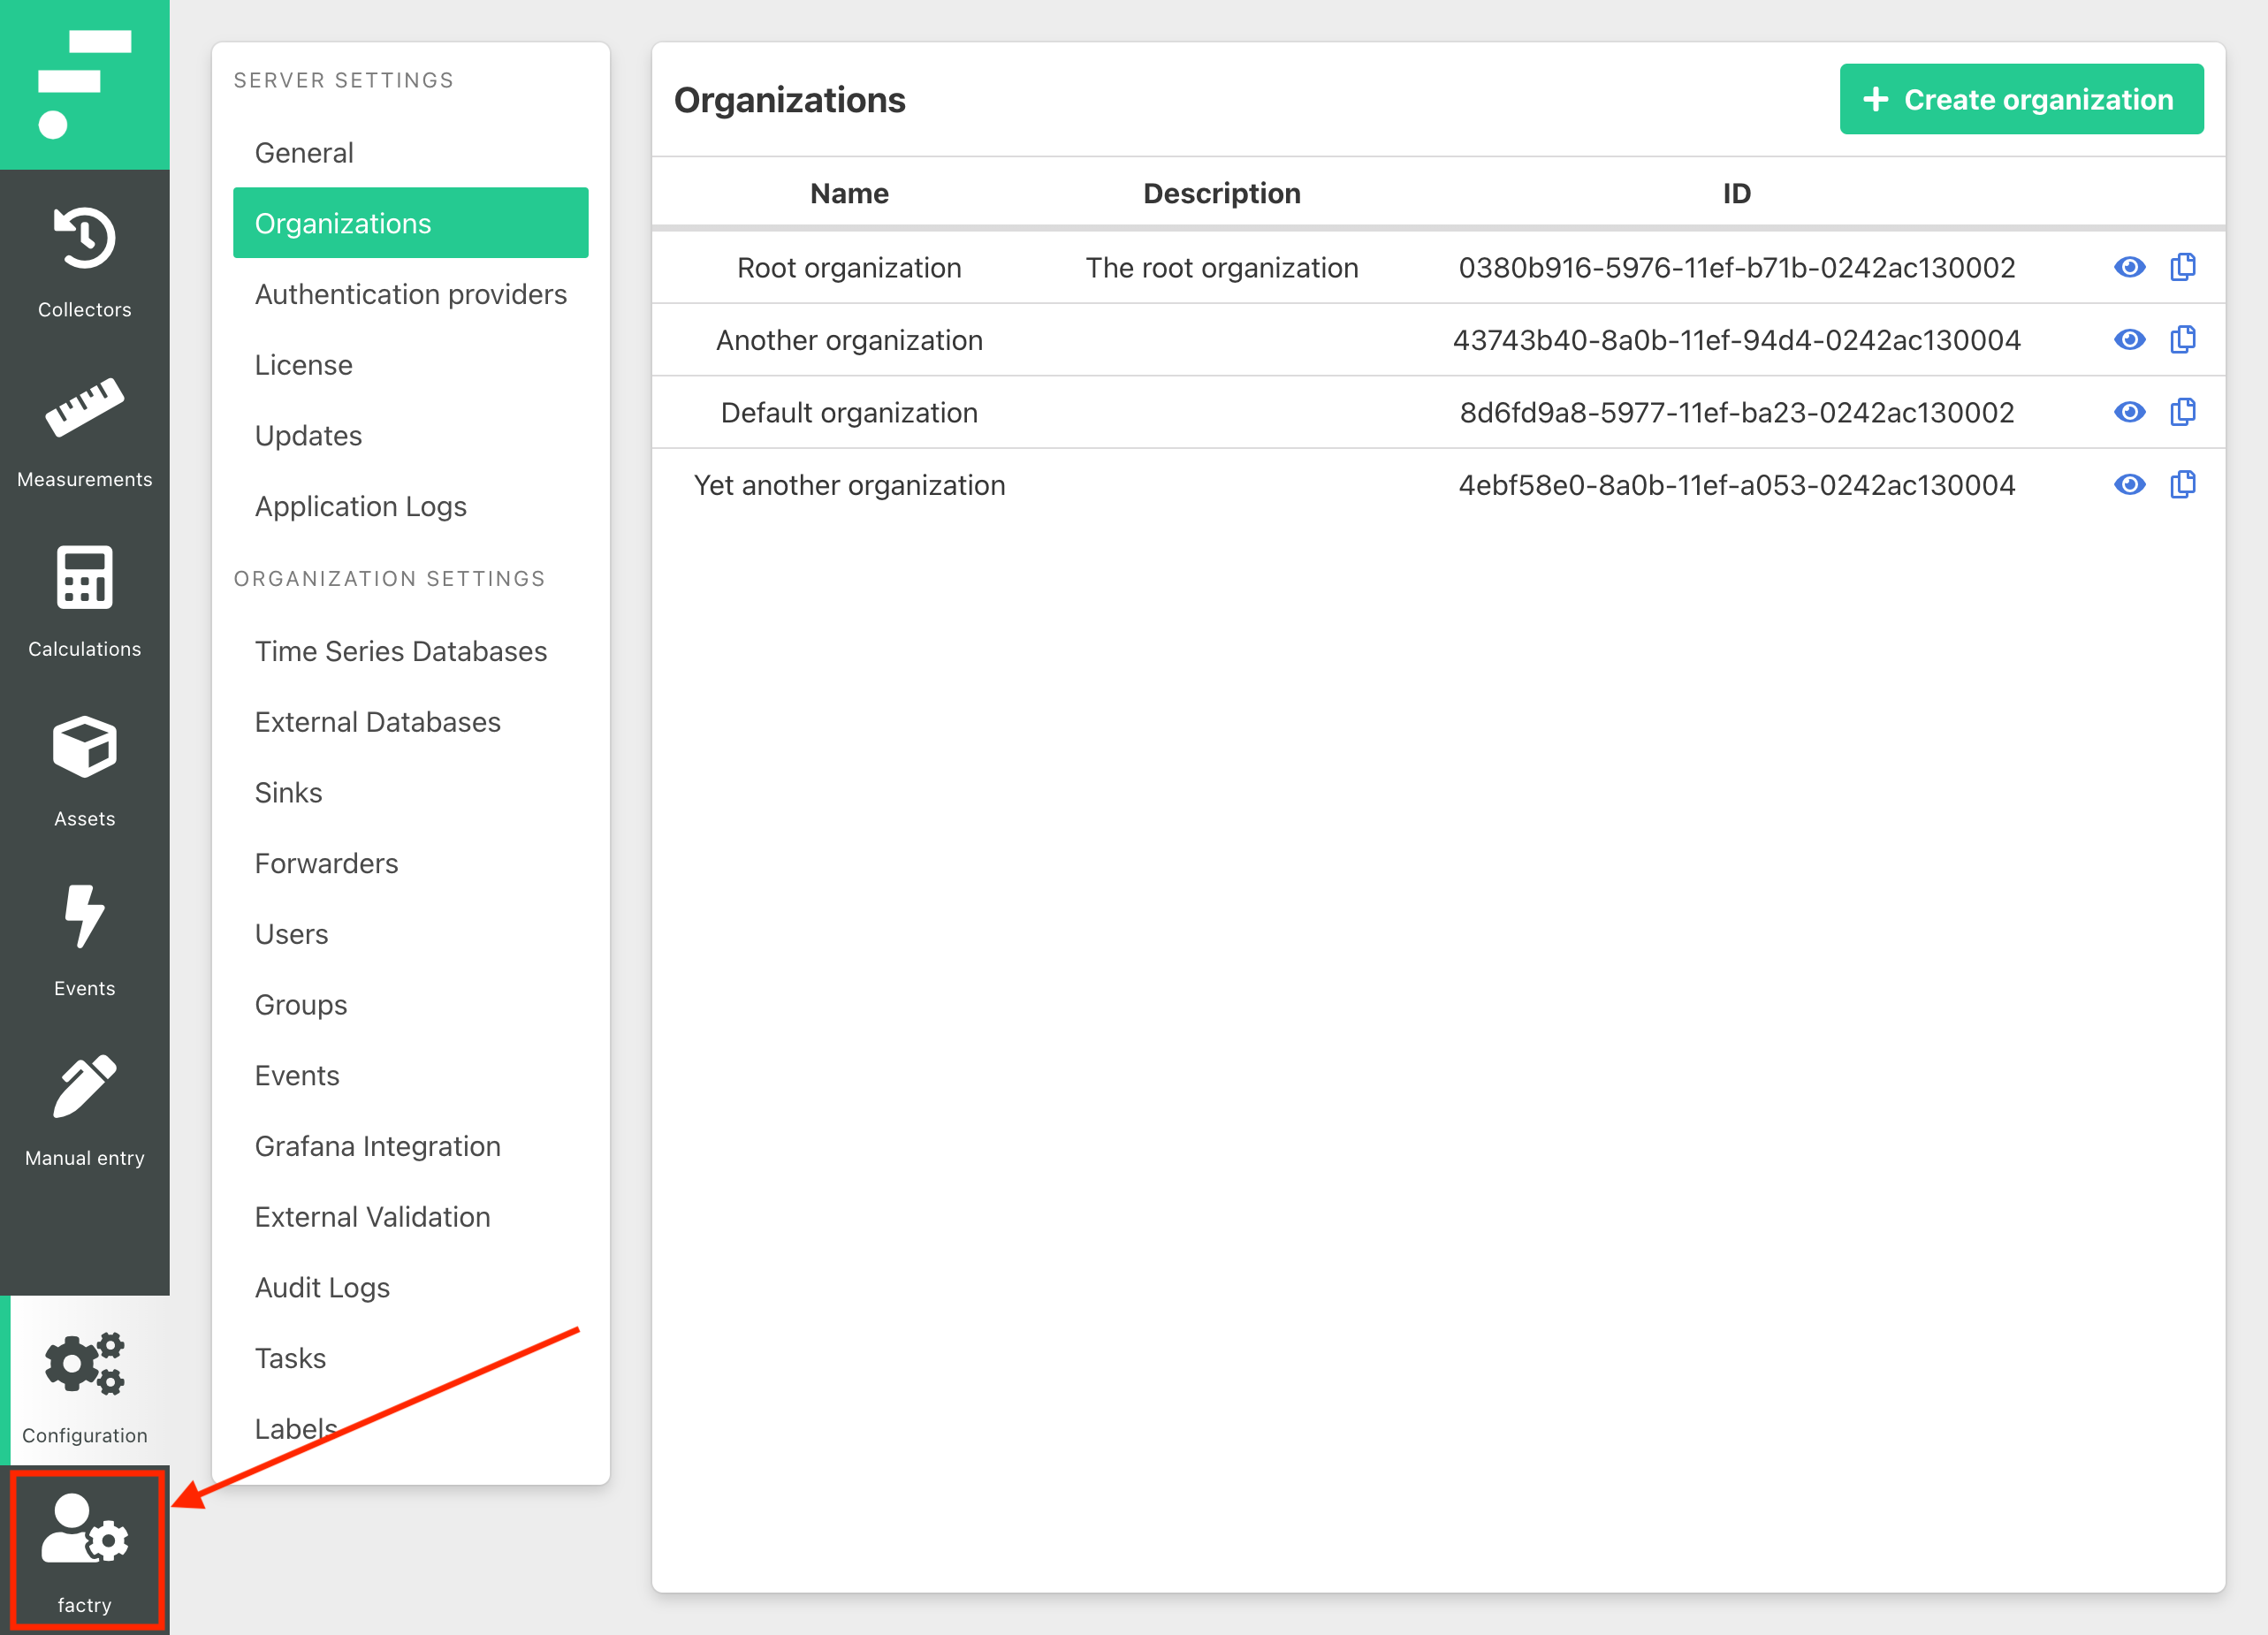
Task: Open the Tasks settings page
Action: tap(410, 1358)
